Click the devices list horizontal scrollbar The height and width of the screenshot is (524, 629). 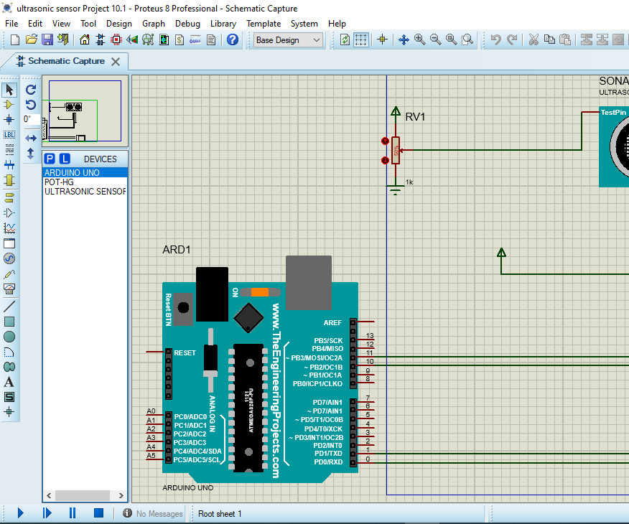83,495
